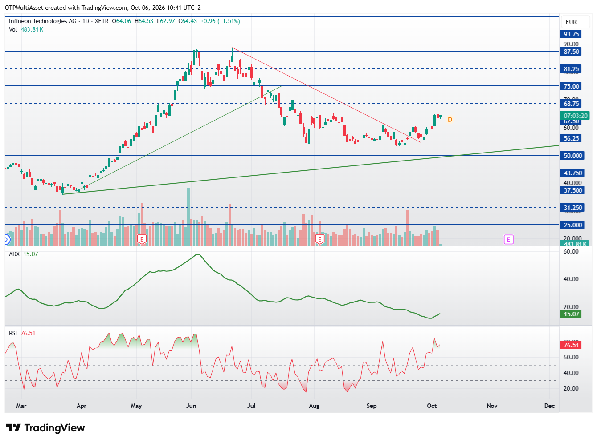Click the purple upcoming earnings E marker
This screenshot has height=443, width=597.
[x=508, y=239]
